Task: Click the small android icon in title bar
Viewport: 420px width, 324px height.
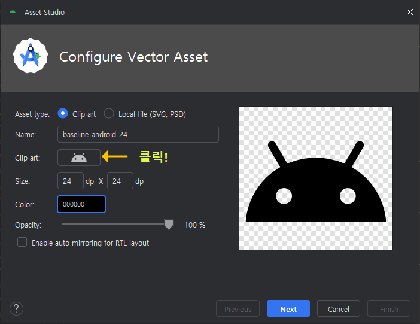Action: click(x=13, y=12)
